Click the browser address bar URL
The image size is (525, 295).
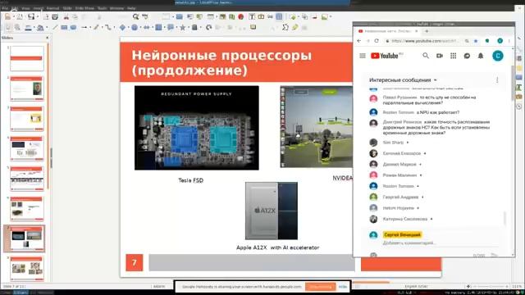coord(424,41)
